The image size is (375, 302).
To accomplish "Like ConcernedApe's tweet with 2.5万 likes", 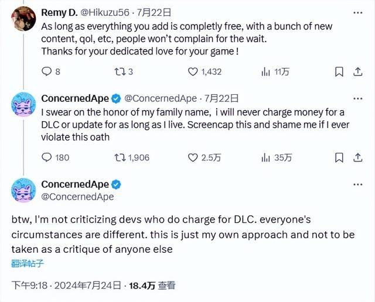I will click(x=193, y=157).
